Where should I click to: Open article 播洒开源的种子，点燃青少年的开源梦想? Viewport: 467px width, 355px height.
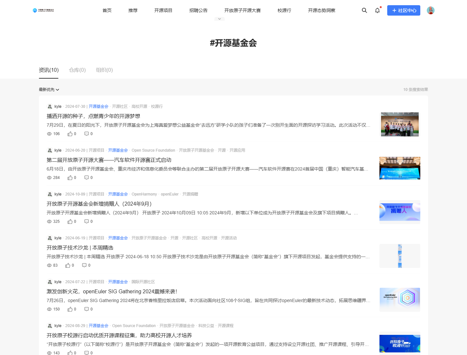pos(93,116)
